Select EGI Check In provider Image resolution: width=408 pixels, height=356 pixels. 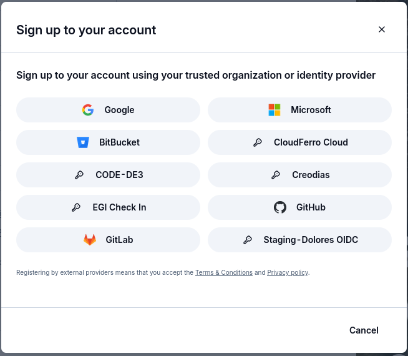pyautogui.click(x=108, y=207)
